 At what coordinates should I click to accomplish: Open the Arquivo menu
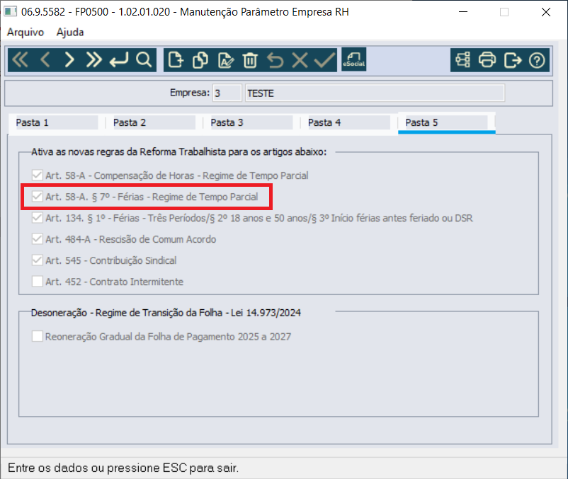coord(25,33)
